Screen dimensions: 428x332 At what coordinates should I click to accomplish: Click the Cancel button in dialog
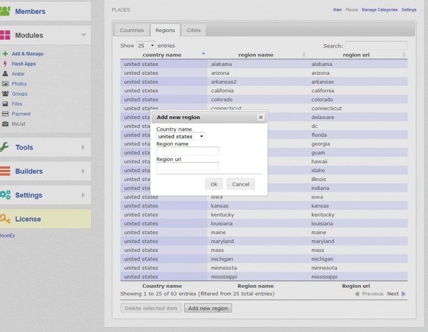241,184
